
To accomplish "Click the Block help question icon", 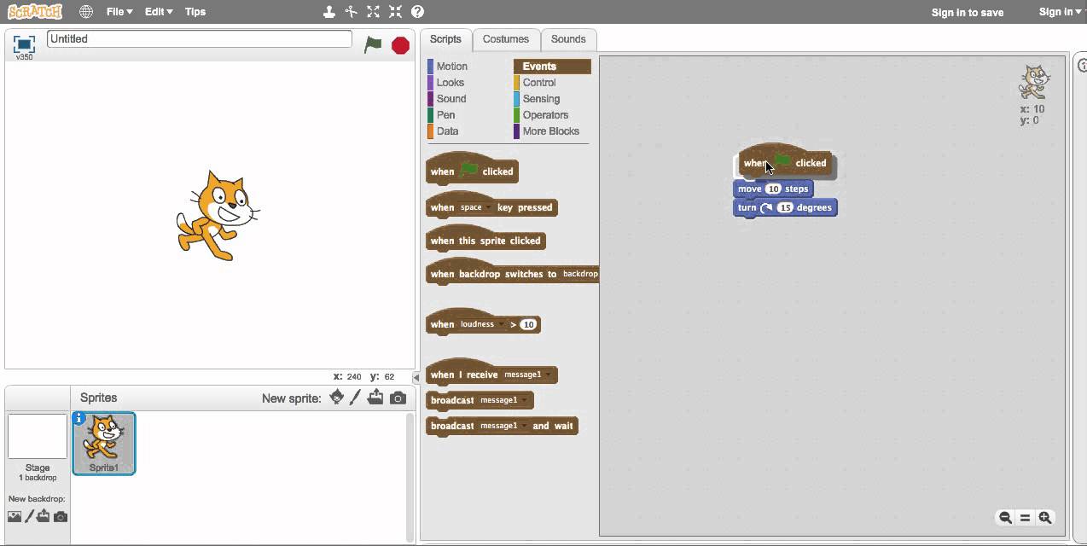I will click(417, 12).
